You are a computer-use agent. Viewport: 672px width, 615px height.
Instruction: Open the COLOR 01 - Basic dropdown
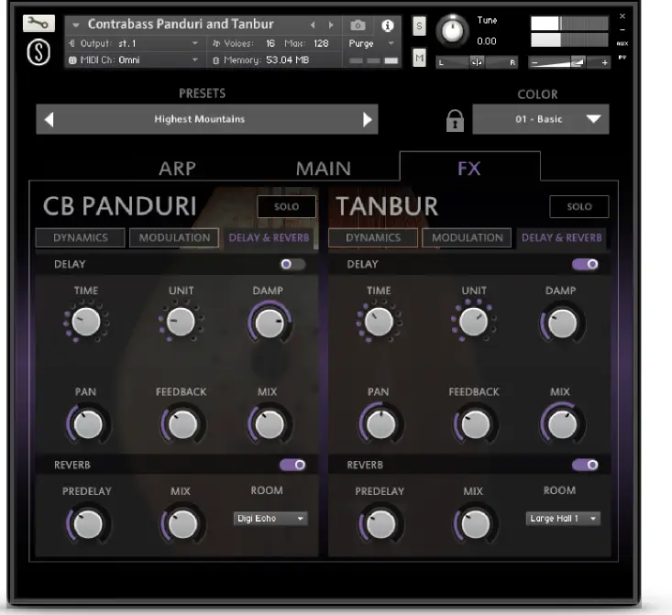[x=540, y=119]
